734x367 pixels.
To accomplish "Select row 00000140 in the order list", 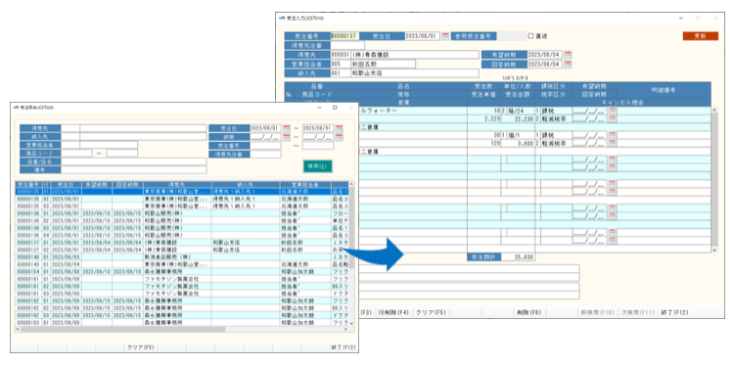I will click(x=183, y=257).
